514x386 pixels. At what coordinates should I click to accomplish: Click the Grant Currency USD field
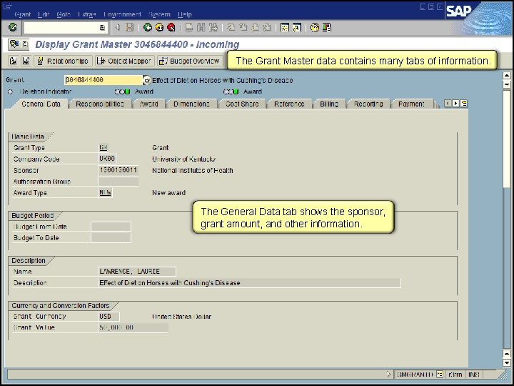coord(109,317)
